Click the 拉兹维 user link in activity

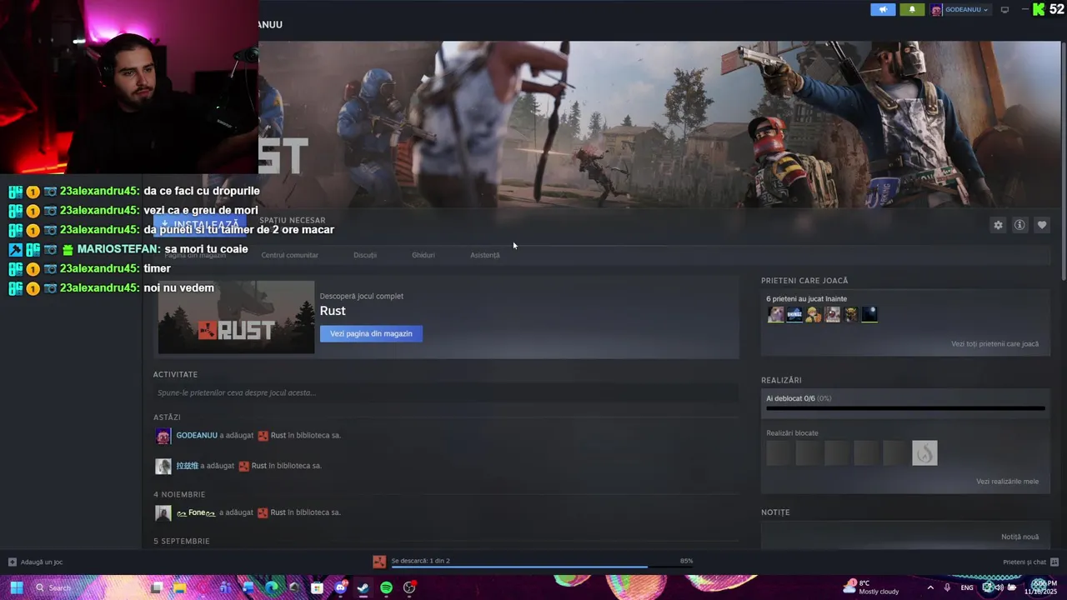pyautogui.click(x=188, y=466)
